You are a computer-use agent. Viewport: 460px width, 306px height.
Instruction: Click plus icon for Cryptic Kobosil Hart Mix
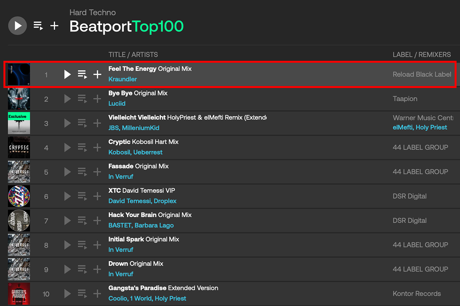tap(97, 147)
